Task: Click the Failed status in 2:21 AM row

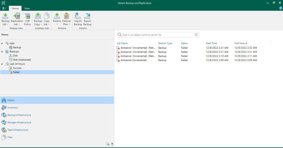Action: [184, 52]
